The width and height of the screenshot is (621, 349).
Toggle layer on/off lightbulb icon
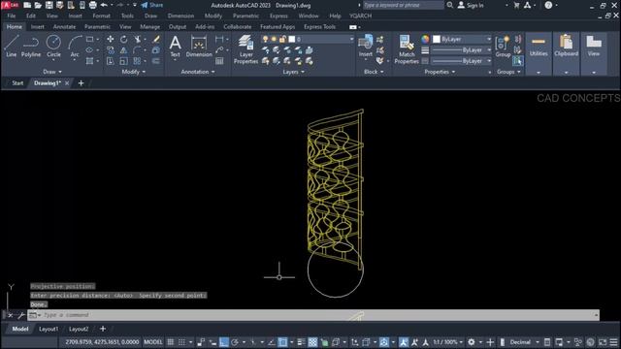tap(265, 39)
